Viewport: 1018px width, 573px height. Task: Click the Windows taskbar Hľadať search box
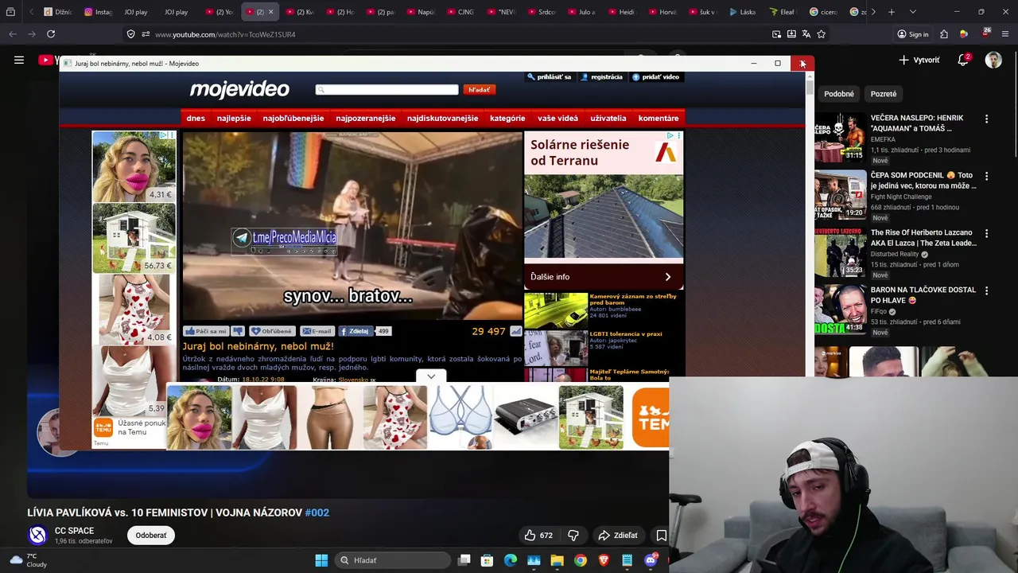tap(391, 560)
